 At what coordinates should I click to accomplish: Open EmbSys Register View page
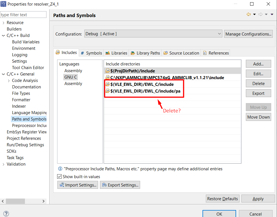27,132
